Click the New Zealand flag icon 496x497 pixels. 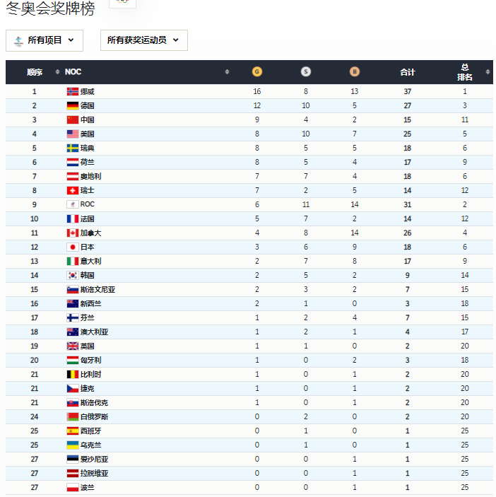coord(73,304)
